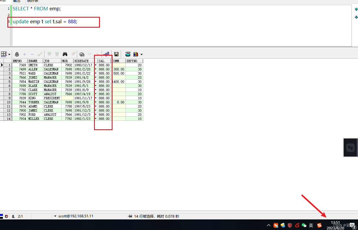Select the PRESIDENT job cell
Image resolution: width=358 pixels, height=230 pixels.
tap(52, 98)
